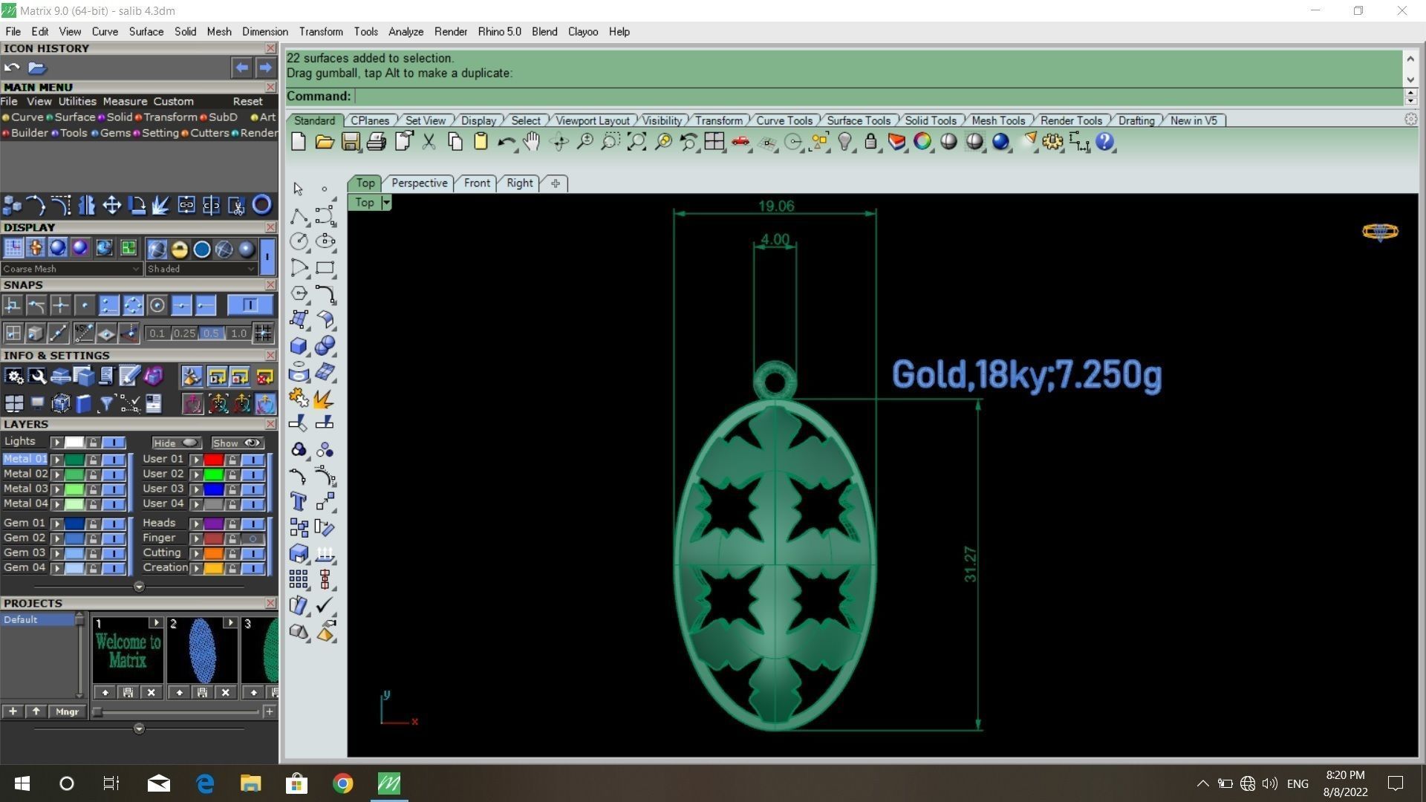The width and height of the screenshot is (1426, 802).
Task: Open the Clayoo menu
Action: [583, 31]
